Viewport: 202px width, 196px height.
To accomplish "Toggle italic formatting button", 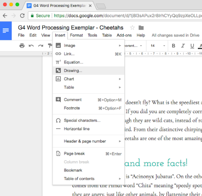I will coord(183,46).
